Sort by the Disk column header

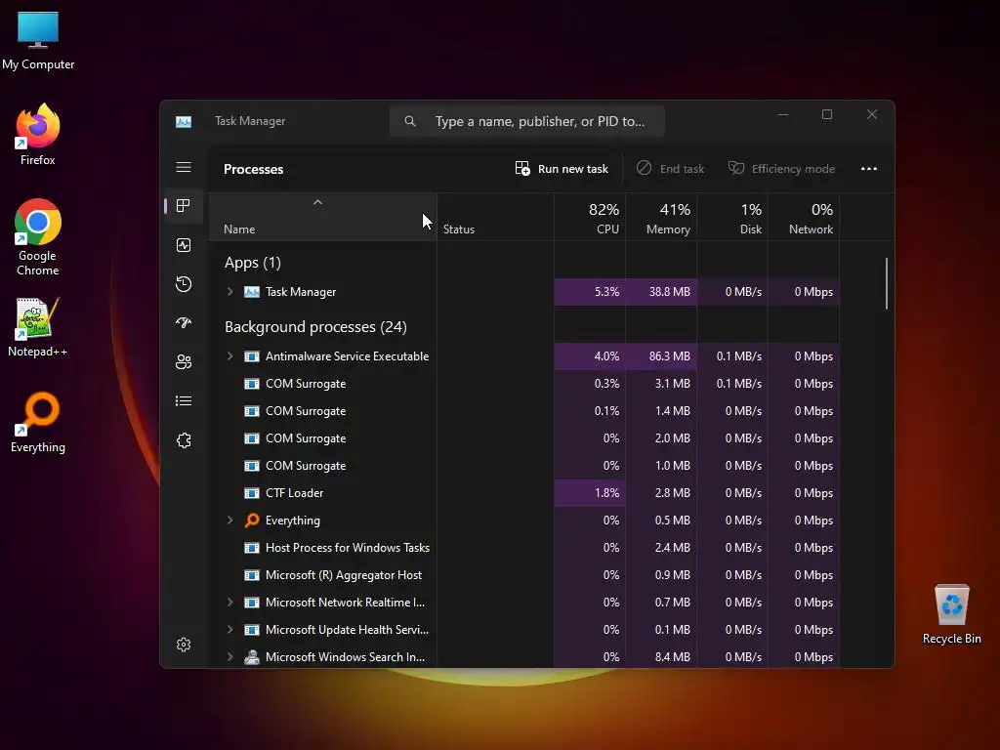[x=732, y=218]
